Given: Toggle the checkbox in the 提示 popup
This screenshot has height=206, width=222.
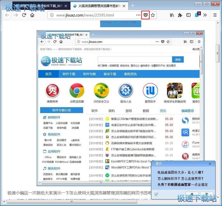Looking at the screenshot, I should (156, 194).
